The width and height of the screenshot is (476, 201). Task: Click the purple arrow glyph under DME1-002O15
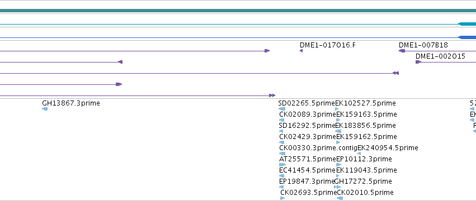click(418, 62)
